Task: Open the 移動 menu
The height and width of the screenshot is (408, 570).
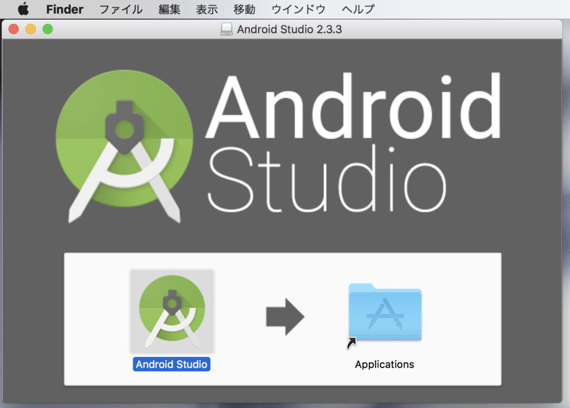Action: coord(244,9)
